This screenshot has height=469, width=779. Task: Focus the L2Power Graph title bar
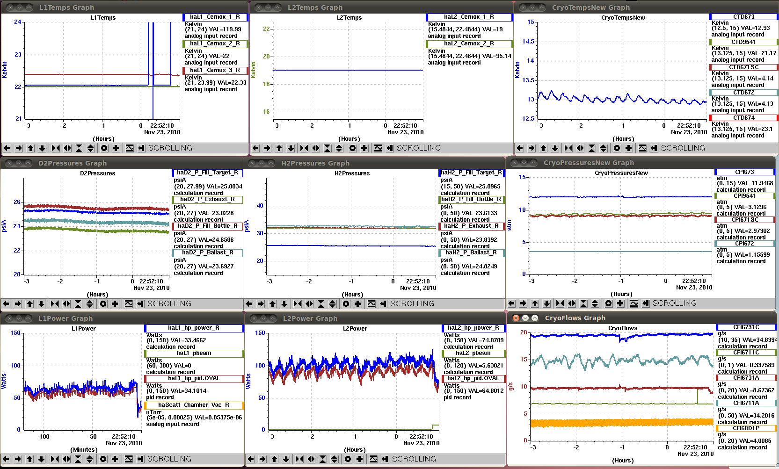pyautogui.click(x=375, y=318)
